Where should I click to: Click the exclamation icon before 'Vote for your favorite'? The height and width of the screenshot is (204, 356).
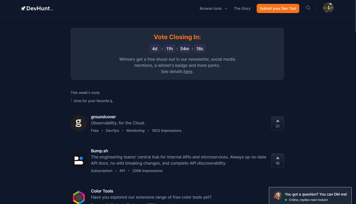tap(72, 101)
